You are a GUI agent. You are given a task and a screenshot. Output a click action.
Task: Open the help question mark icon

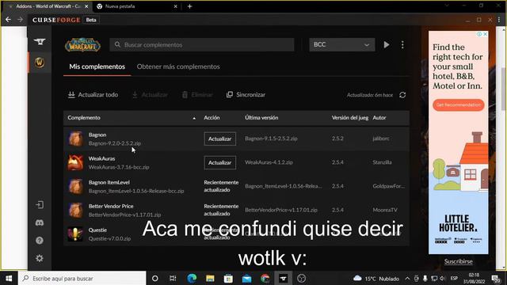click(40, 241)
